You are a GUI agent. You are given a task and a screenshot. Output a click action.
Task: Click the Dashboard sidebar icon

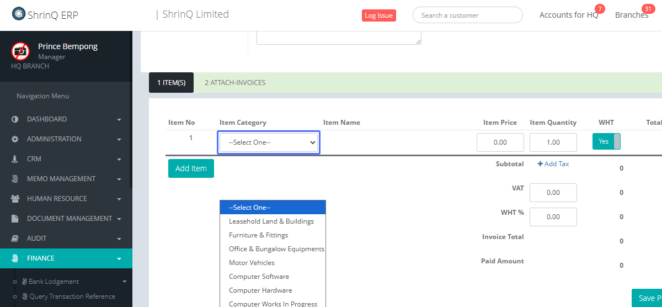coord(15,119)
